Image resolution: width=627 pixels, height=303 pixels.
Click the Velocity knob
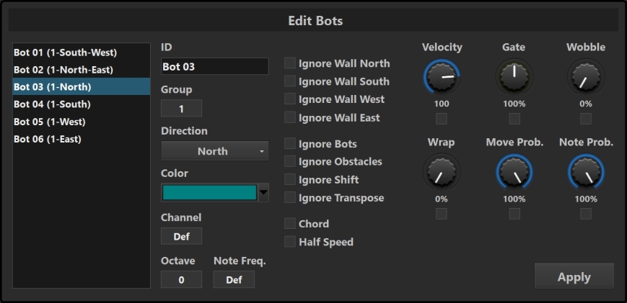click(x=442, y=76)
